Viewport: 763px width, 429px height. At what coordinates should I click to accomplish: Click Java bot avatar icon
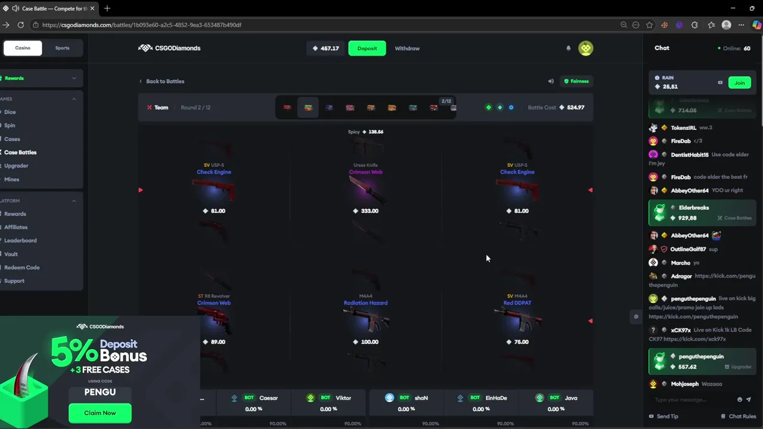coord(539,397)
